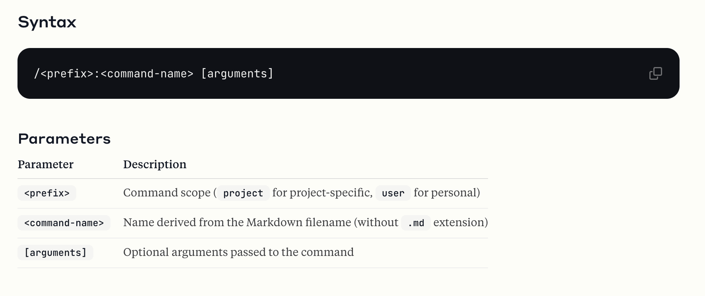The height and width of the screenshot is (296, 705).
Task: Select the command syntax code text
Action: (154, 73)
